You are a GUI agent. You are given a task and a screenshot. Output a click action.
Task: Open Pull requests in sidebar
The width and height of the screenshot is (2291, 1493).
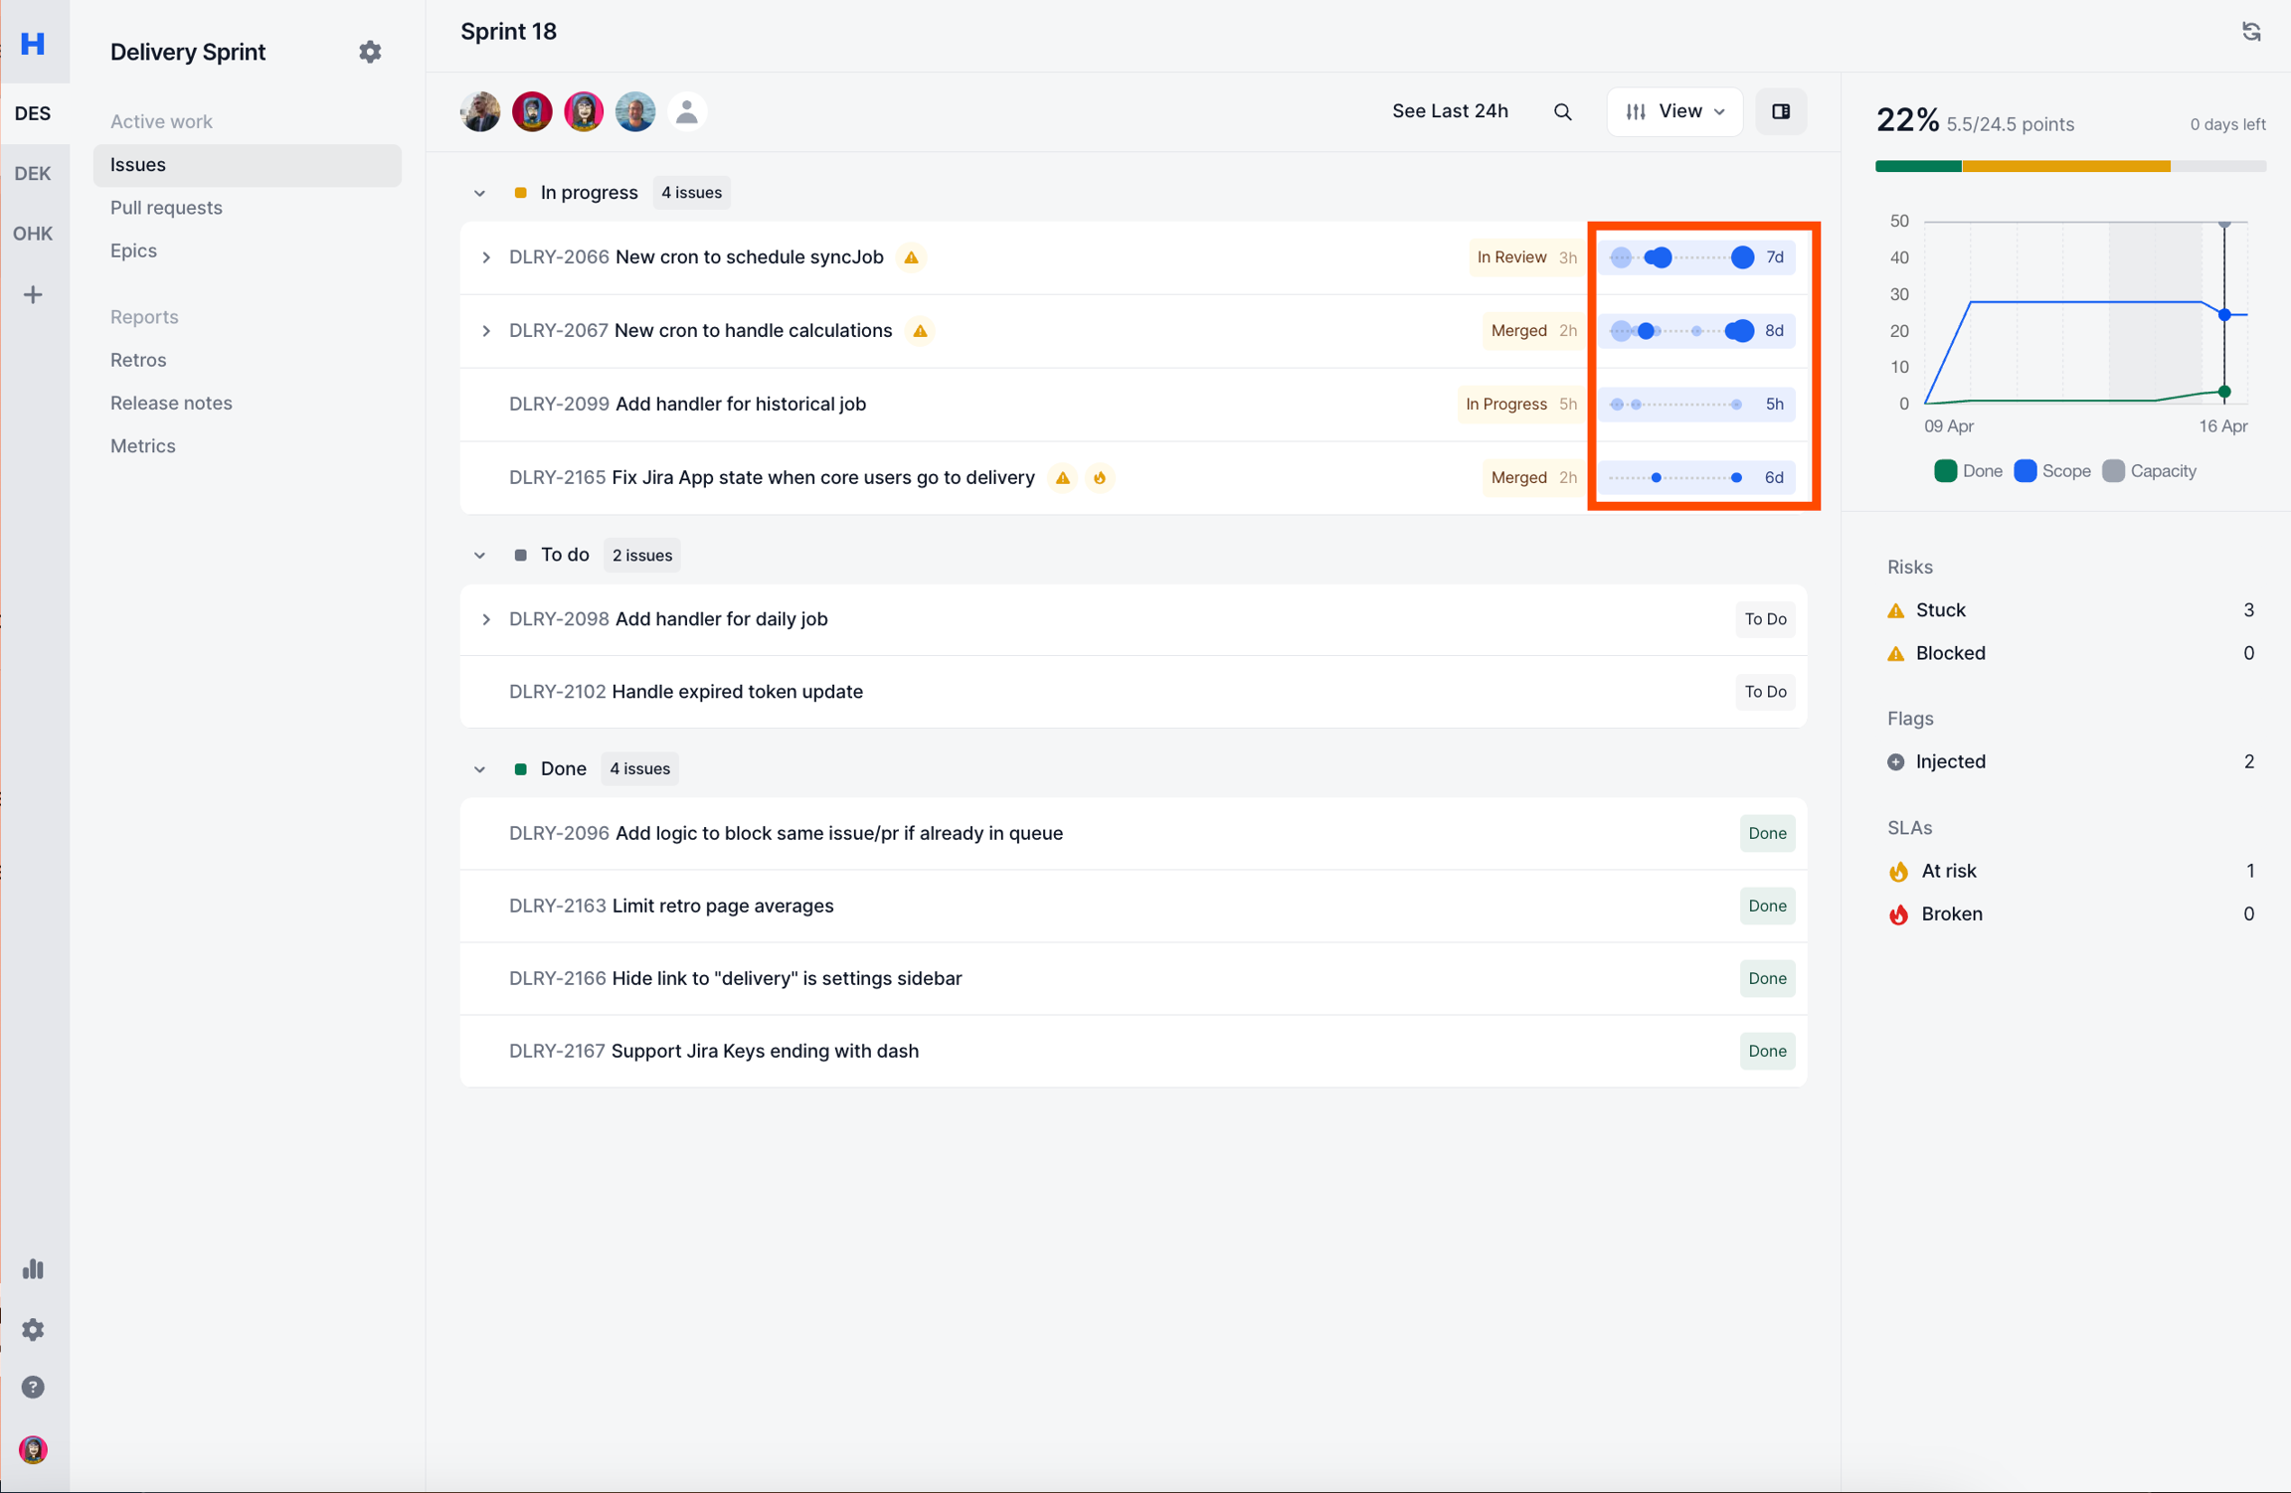point(166,208)
